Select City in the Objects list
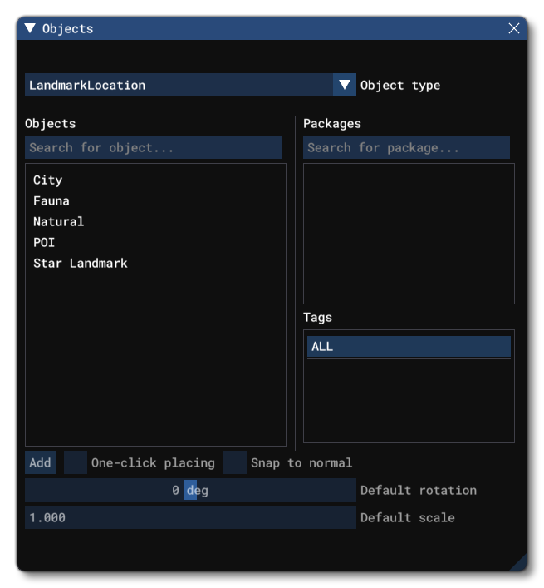 [47, 180]
